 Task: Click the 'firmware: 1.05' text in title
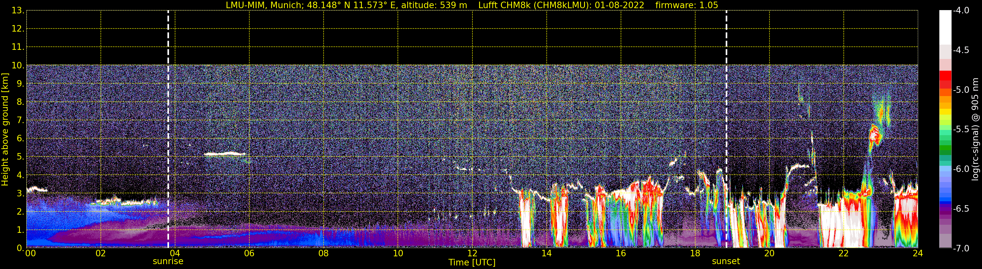(x=687, y=5)
